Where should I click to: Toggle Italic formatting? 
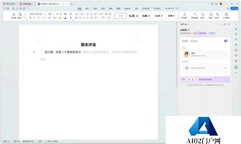coord(34,18)
